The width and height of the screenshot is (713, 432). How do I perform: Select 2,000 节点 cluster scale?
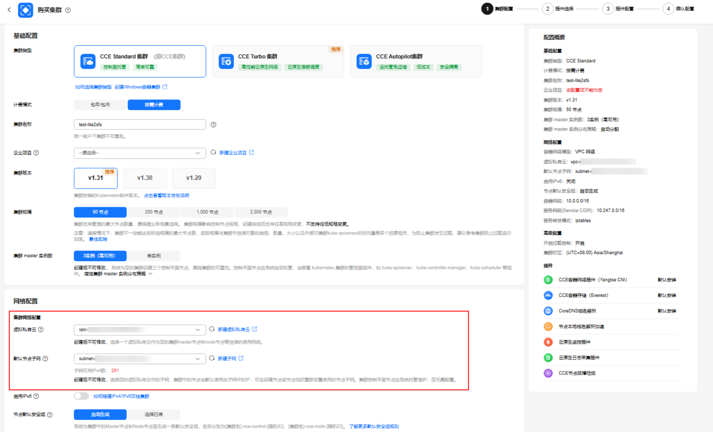tap(261, 212)
